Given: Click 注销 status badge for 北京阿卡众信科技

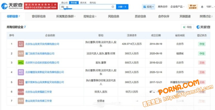Looking at the screenshot, I should click(x=202, y=63).
